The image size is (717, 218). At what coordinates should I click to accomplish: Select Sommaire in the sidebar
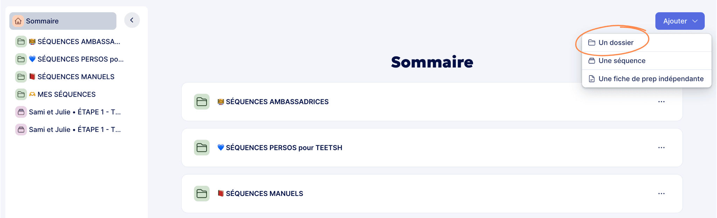click(x=42, y=21)
